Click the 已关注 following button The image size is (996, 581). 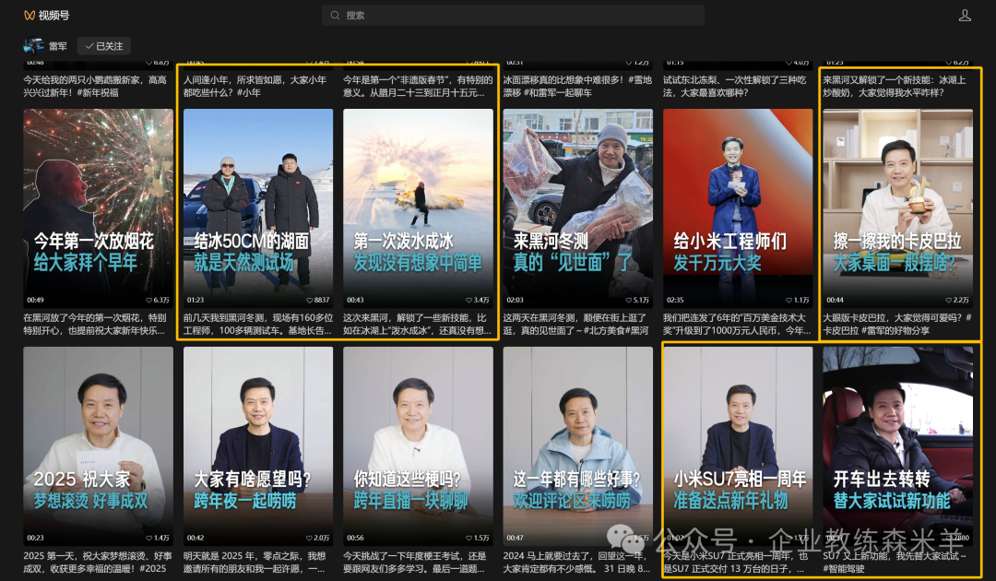point(104,45)
